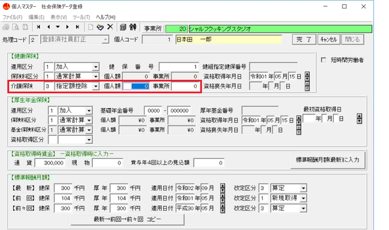Screen dimensions: 389x230
Task: Open 前回 改定区分 新規取得 dropdown
Action: click(x=303, y=198)
